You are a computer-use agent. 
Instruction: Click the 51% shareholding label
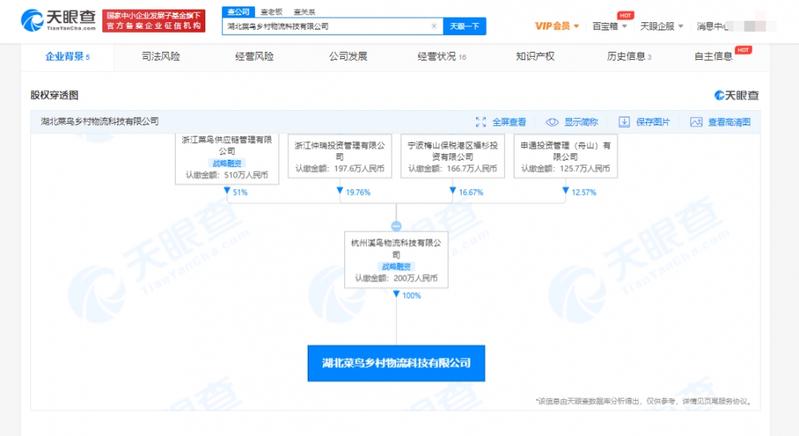click(x=240, y=192)
